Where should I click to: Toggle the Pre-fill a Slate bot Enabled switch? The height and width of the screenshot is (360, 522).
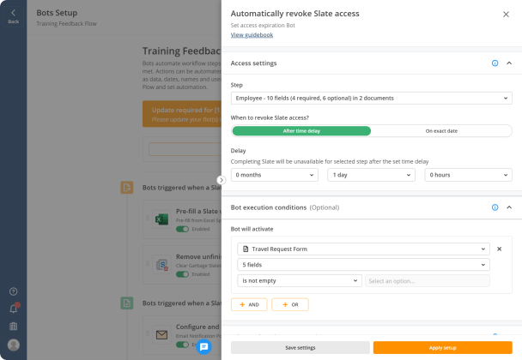[182, 229]
